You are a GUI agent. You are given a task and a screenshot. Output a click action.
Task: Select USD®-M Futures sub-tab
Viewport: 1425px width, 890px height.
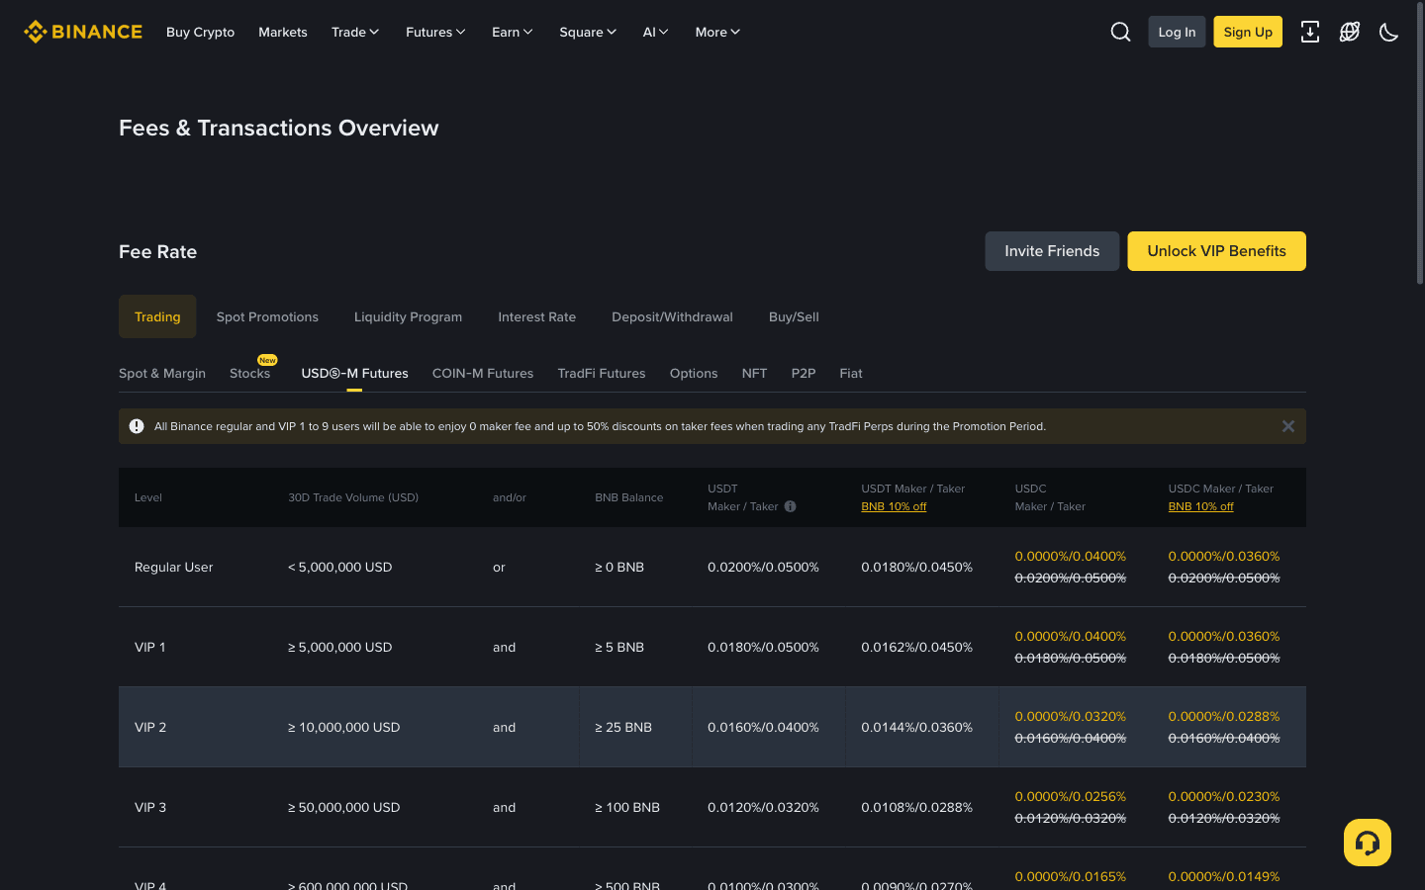[x=354, y=373]
